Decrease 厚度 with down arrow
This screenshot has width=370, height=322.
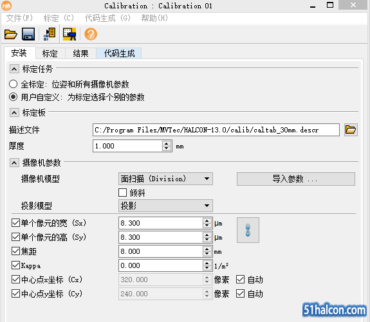coord(167,148)
